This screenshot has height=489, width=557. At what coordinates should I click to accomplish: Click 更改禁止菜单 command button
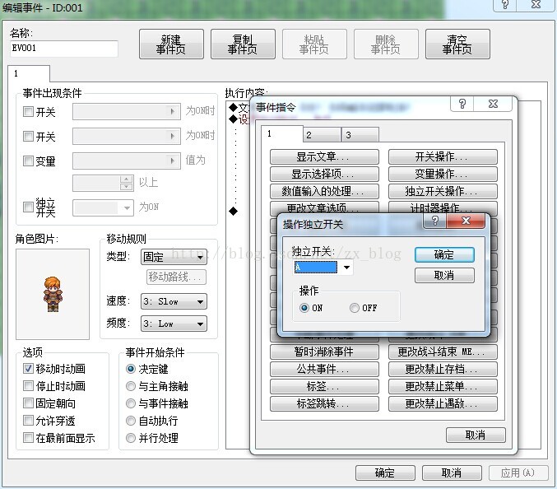tap(443, 386)
